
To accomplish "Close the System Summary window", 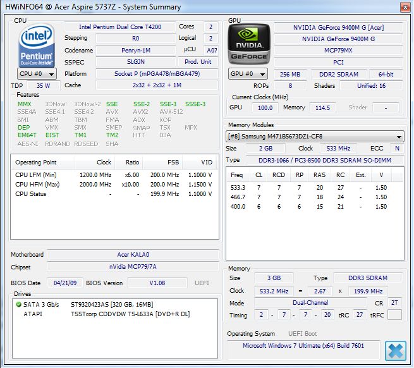I will point(405,7).
